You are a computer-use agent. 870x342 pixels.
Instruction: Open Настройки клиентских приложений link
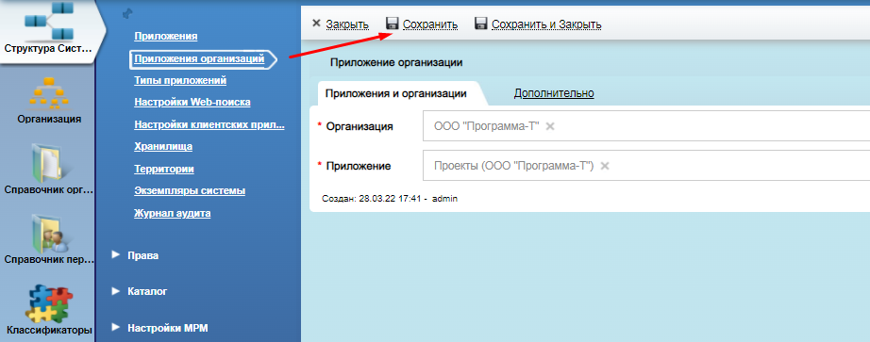[x=209, y=124]
